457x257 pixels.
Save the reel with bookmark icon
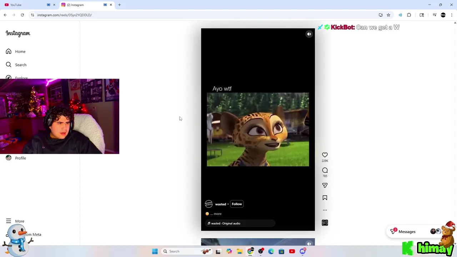point(325,198)
